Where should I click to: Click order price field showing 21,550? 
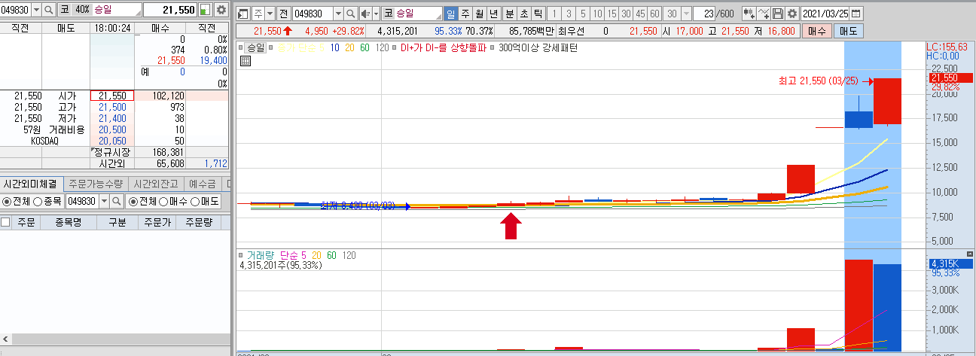(x=170, y=10)
